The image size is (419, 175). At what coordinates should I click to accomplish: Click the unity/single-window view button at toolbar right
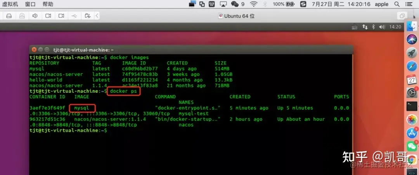[402, 16]
